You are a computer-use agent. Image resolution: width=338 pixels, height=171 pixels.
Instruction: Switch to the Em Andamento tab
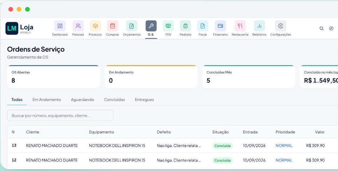click(47, 100)
